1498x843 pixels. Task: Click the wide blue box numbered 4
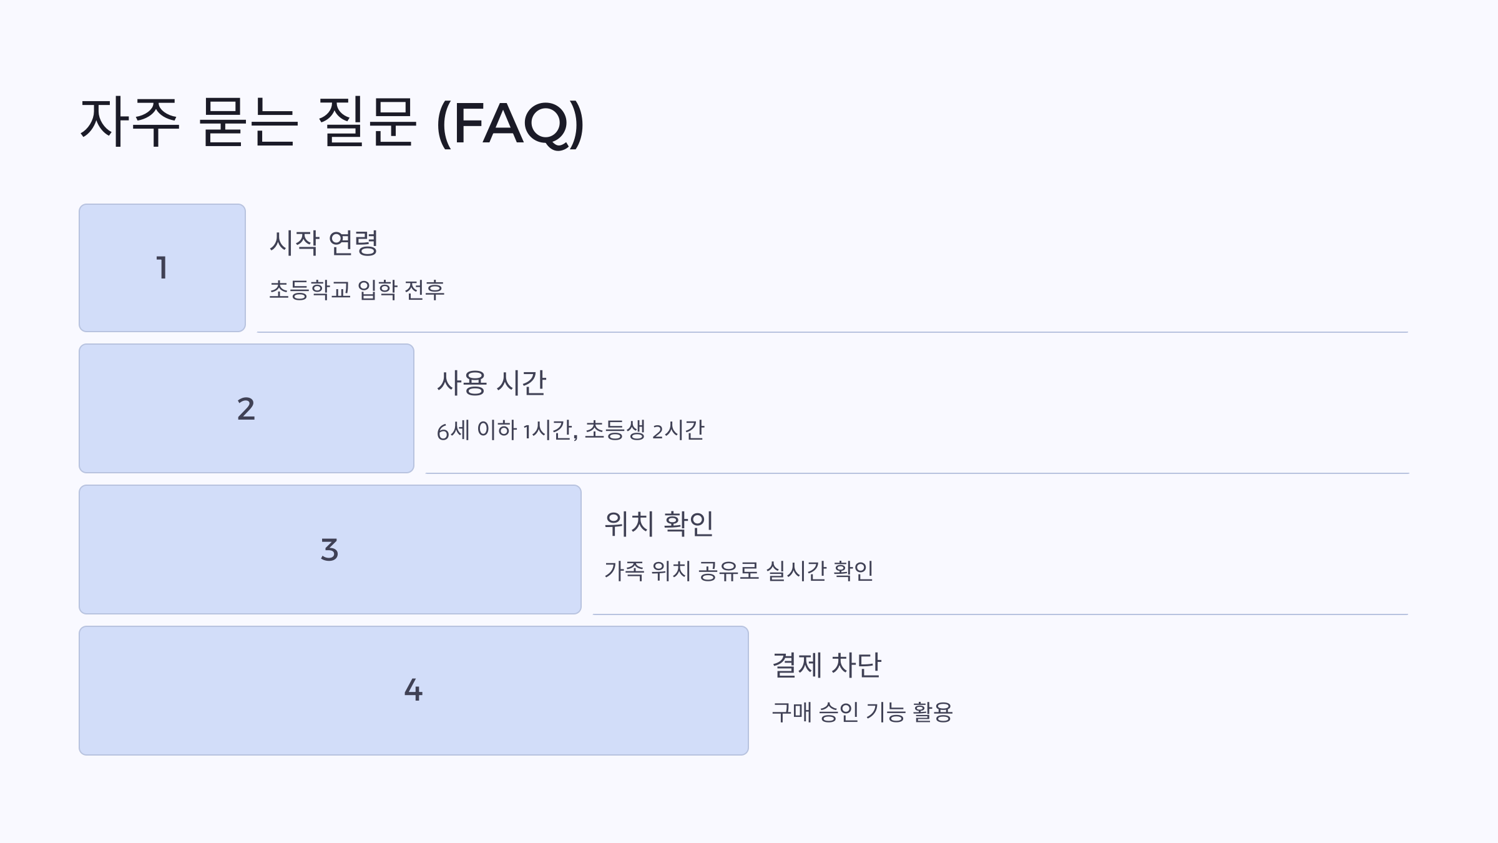(414, 691)
